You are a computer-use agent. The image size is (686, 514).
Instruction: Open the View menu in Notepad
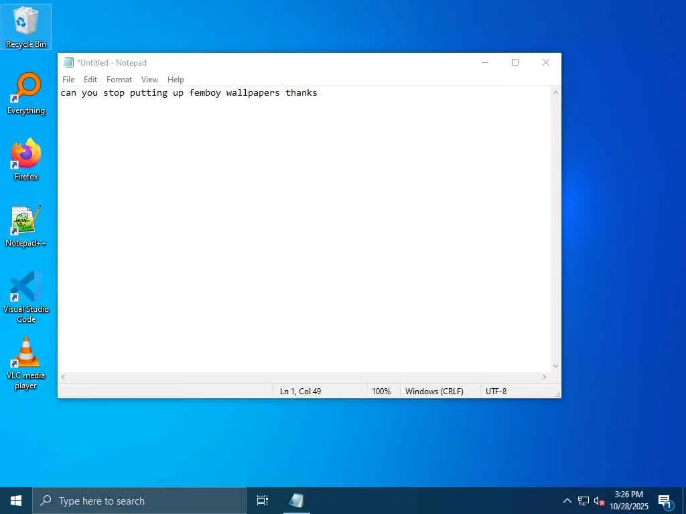click(149, 80)
